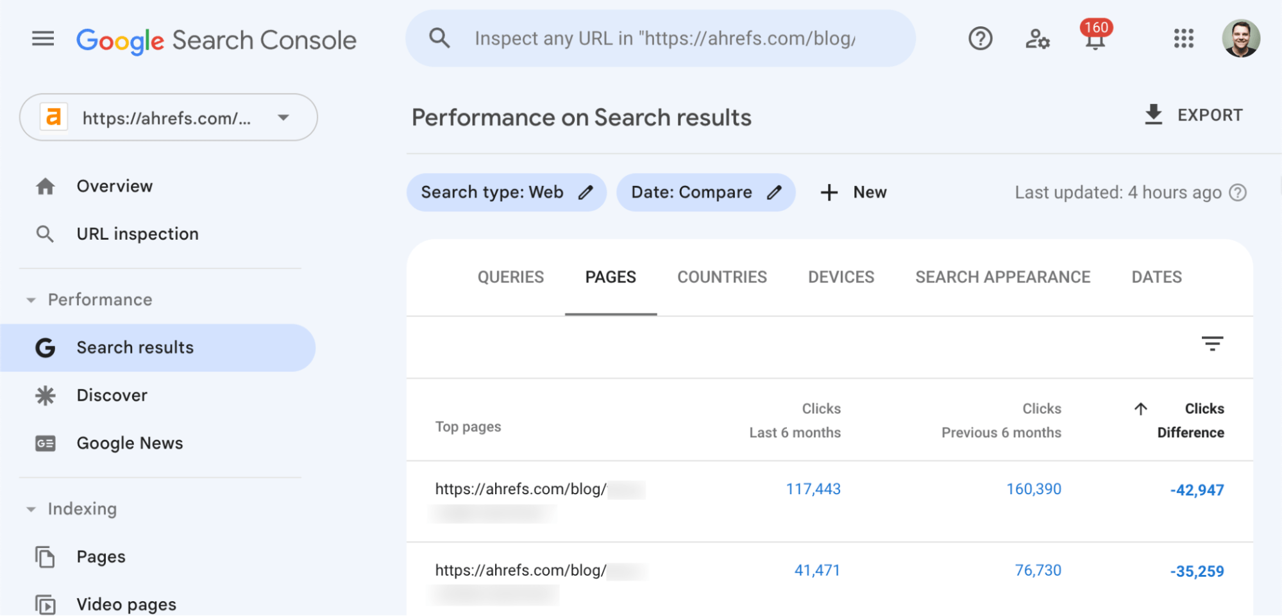Switch to the QUERIES tab
The height and width of the screenshot is (616, 1282).
point(510,277)
